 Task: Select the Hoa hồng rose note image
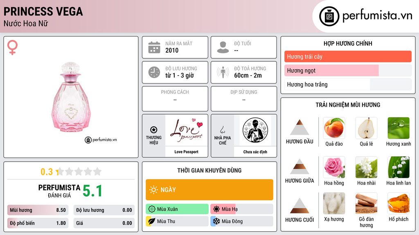coord(334,167)
